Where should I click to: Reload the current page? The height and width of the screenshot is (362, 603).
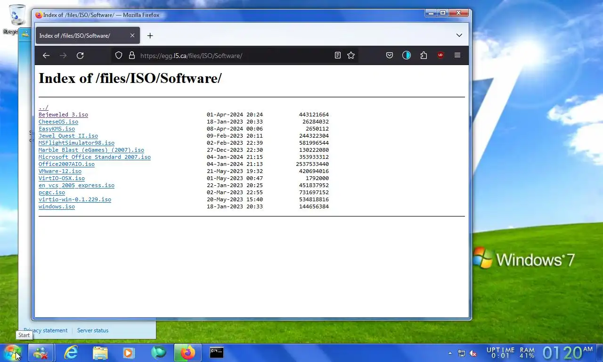(x=80, y=56)
